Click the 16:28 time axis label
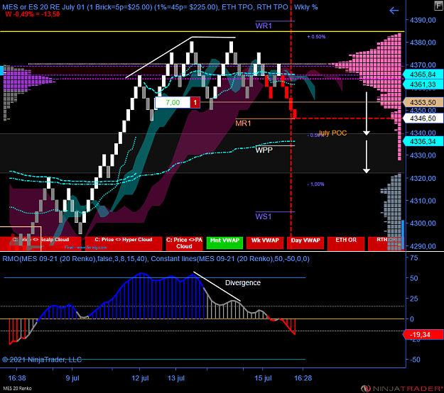This screenshot has height=393, width=444. [303, 378]
